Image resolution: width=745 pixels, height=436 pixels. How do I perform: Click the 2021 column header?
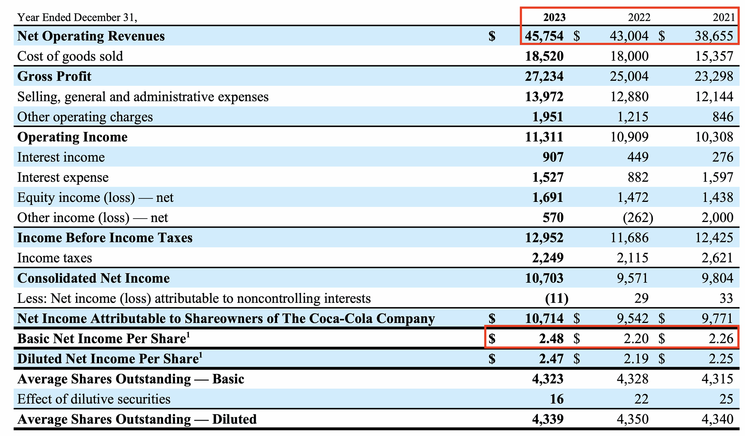tap(724, 17)
